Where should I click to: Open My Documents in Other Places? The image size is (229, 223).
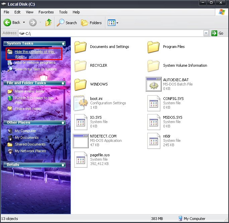(26, 137)
